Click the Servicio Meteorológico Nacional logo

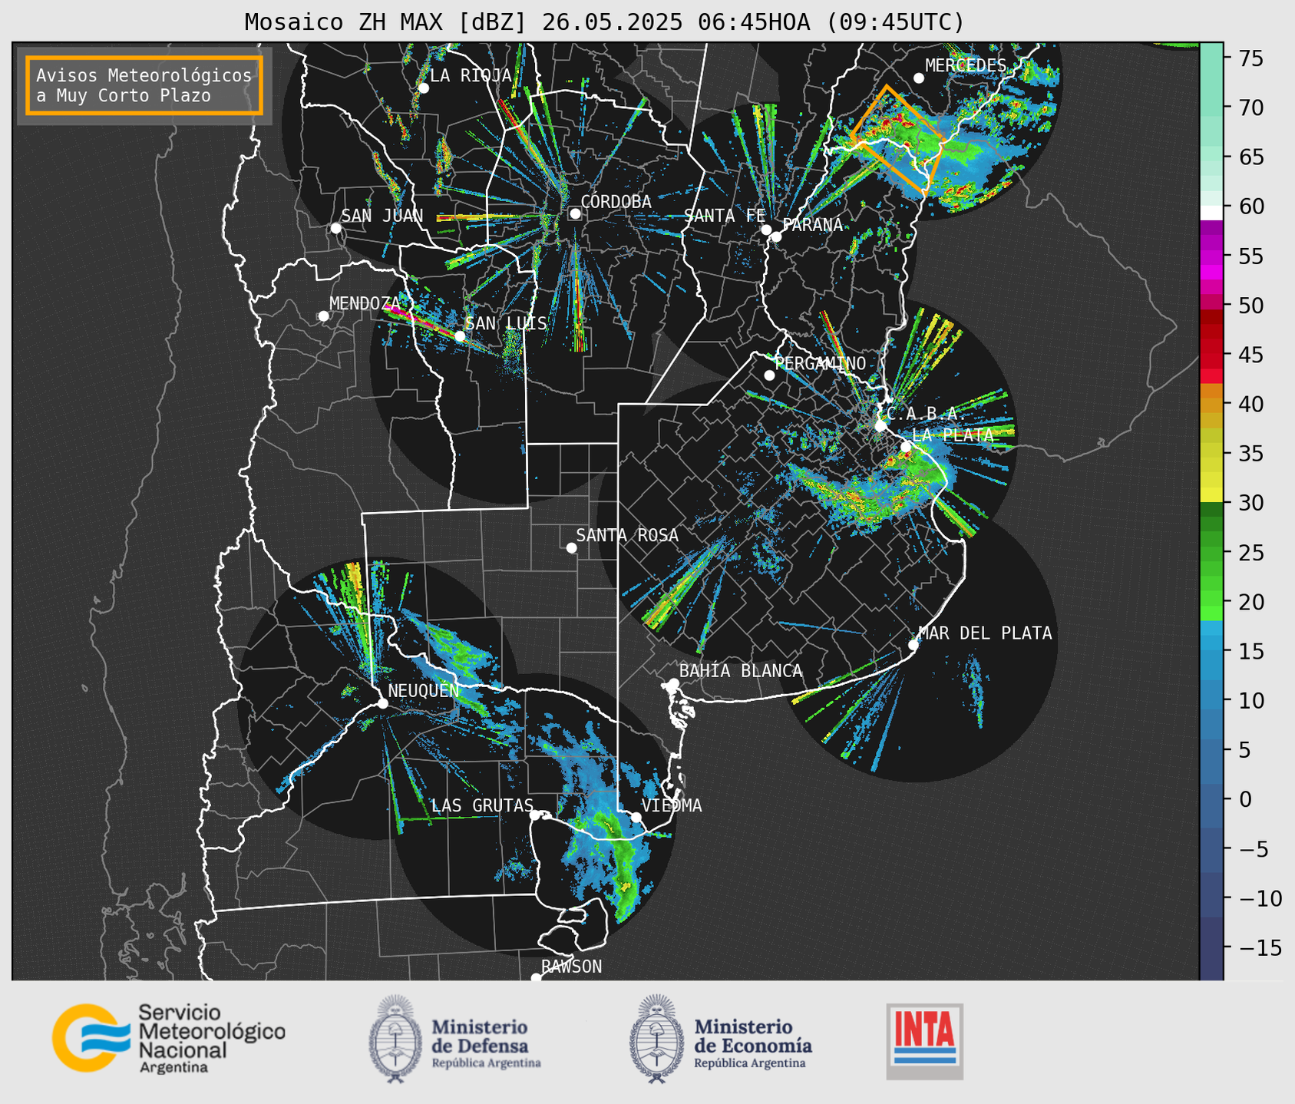pos(169,1038)
